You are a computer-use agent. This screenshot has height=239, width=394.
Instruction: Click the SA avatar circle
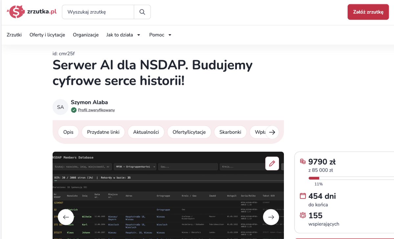pyautogui.click(x=60, y=107)
